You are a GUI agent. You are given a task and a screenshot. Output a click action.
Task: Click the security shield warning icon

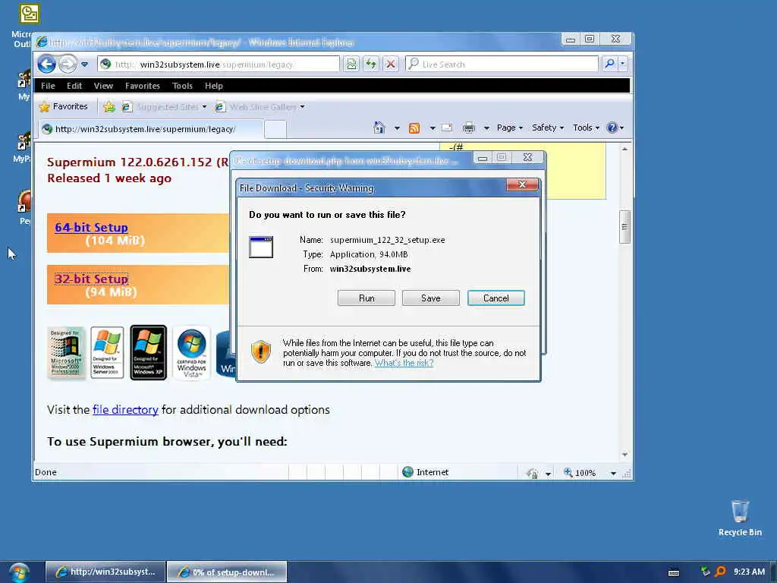(261, 351)
